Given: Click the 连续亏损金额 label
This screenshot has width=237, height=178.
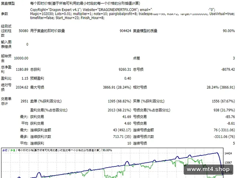Looking at the screenshot, I should 143,130.
